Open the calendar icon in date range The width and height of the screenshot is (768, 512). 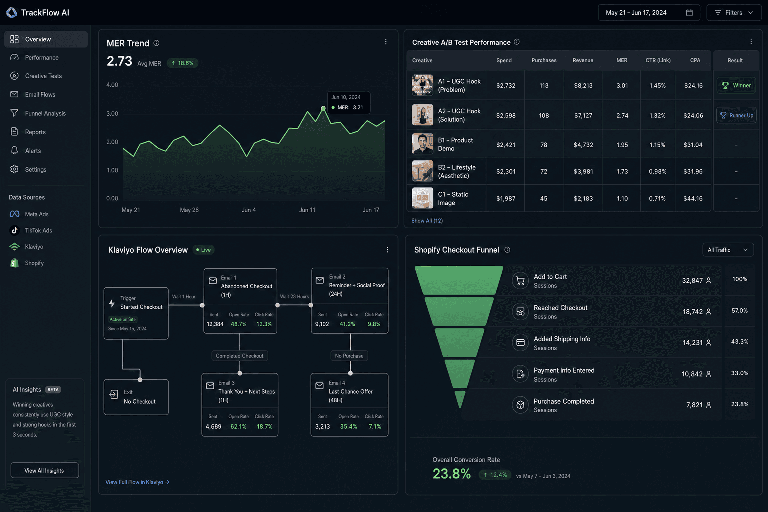coord(689,13)
